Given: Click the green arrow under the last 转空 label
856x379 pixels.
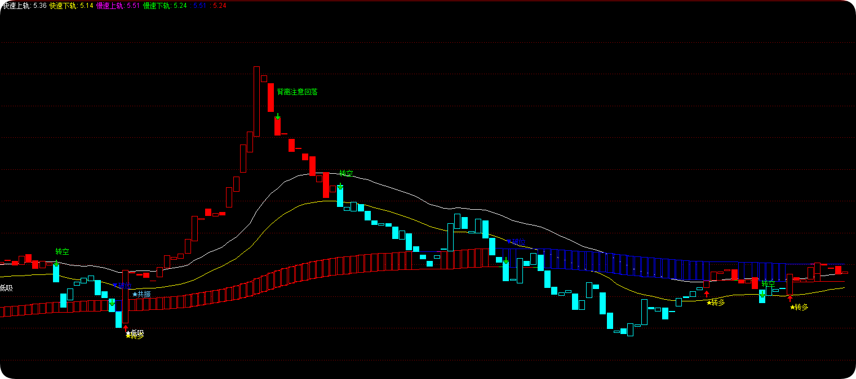Looking at the screenshot, I should click(762, 294).
